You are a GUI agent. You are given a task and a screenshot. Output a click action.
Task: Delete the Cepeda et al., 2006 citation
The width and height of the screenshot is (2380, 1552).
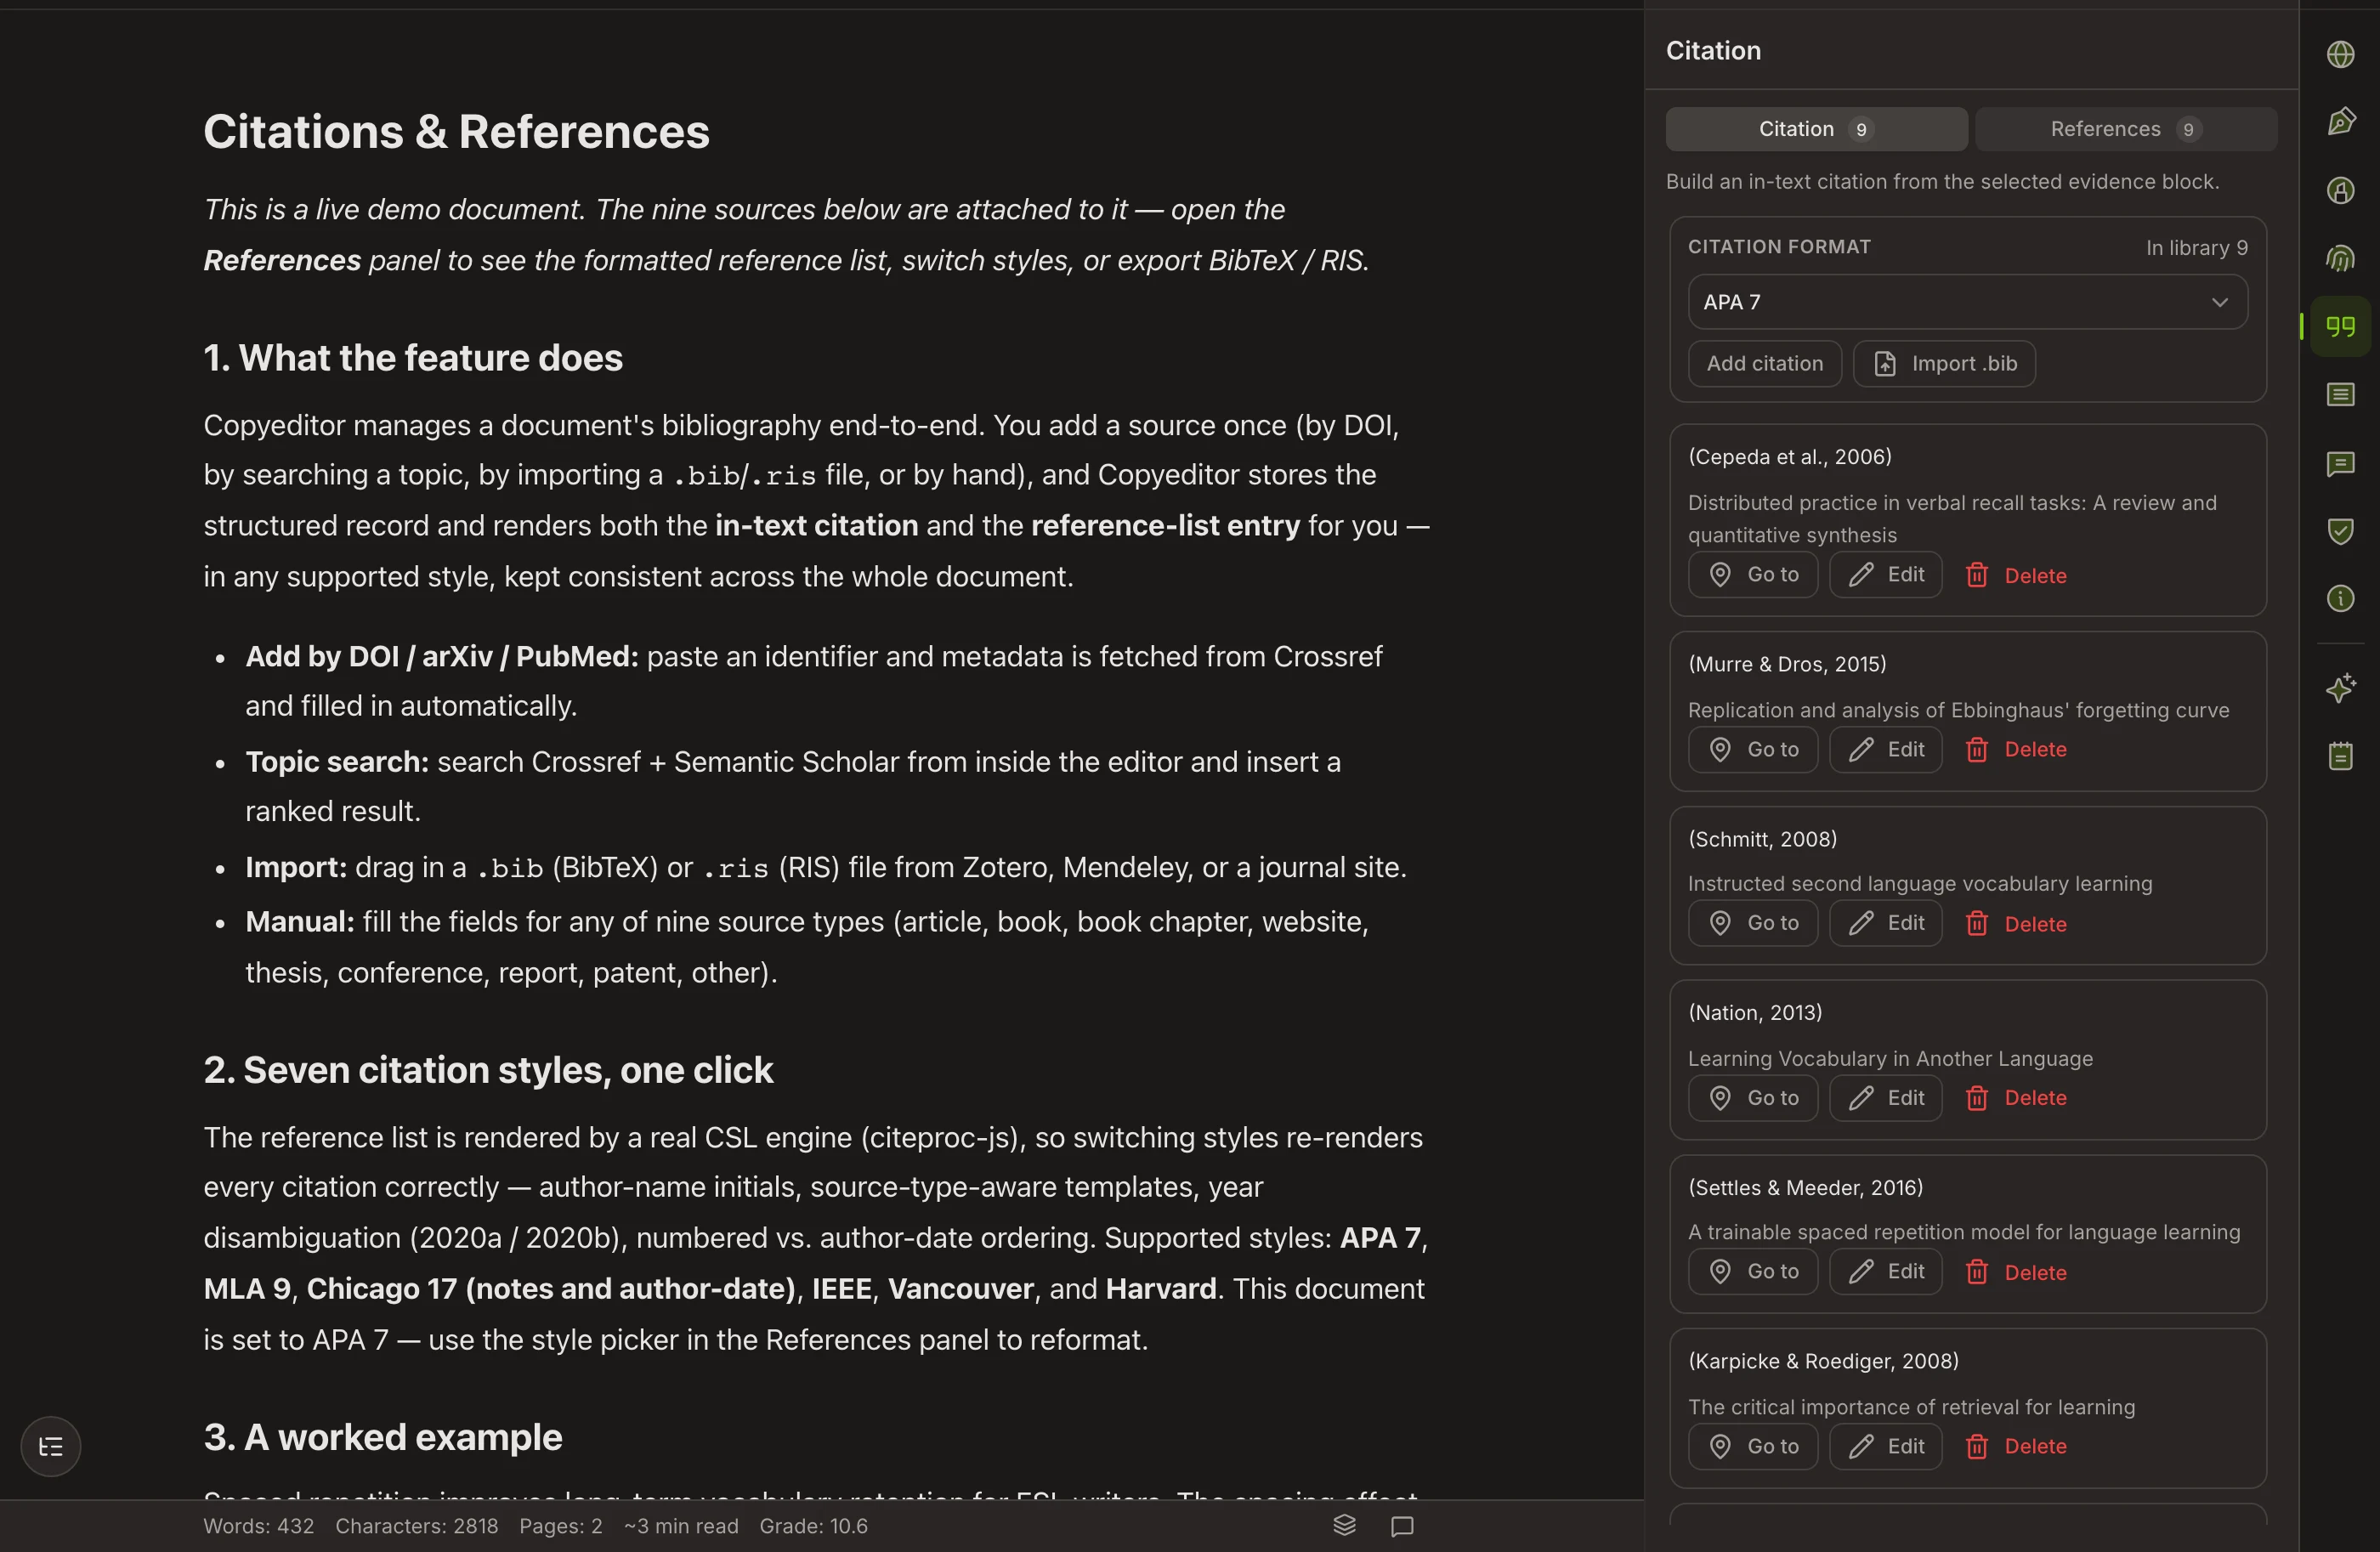(2015, 575)
